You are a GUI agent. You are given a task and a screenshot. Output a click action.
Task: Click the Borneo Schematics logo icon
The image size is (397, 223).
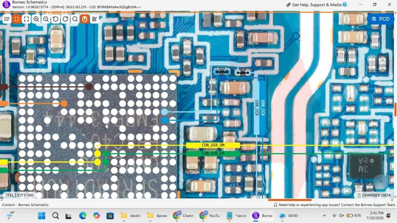6,4
